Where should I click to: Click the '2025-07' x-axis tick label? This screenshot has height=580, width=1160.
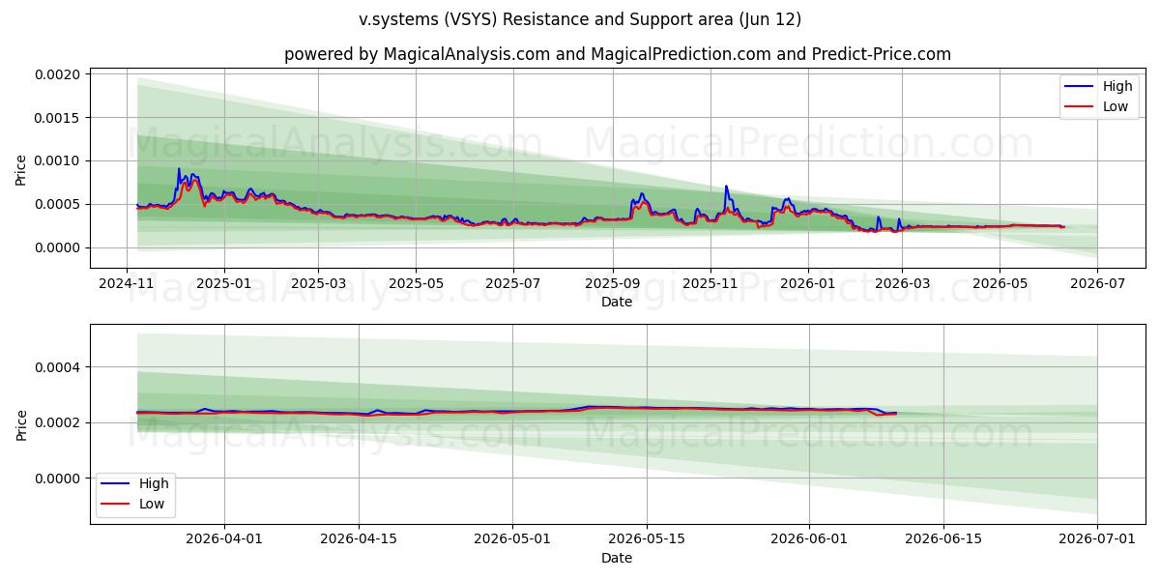[512, 283]
